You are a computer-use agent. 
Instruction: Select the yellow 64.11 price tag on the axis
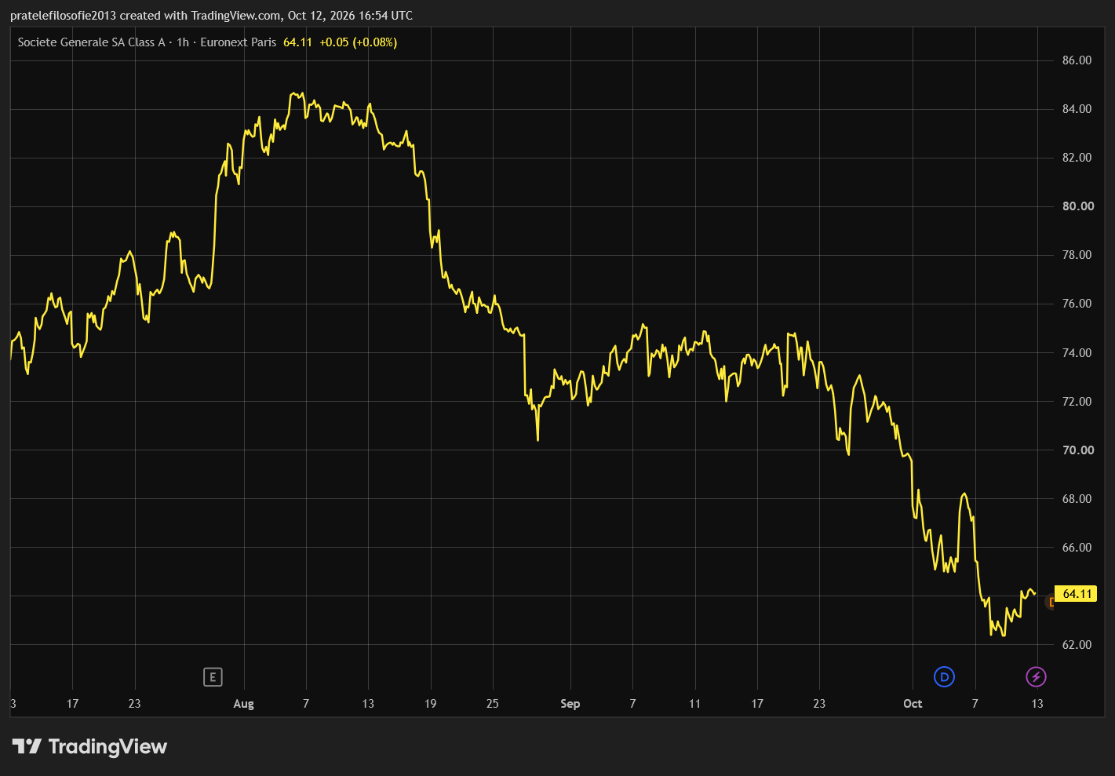(x=1077, y=594)
